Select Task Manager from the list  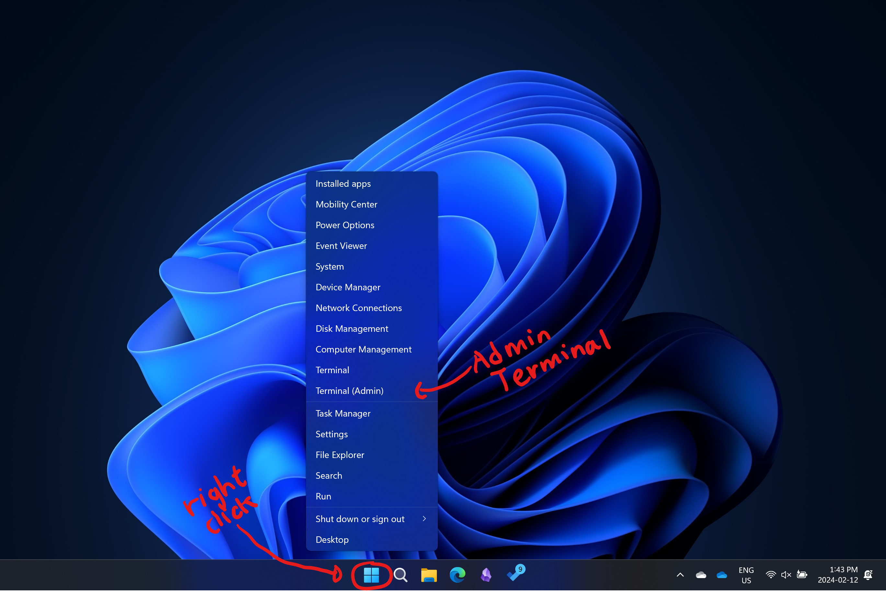coord(343,413)
